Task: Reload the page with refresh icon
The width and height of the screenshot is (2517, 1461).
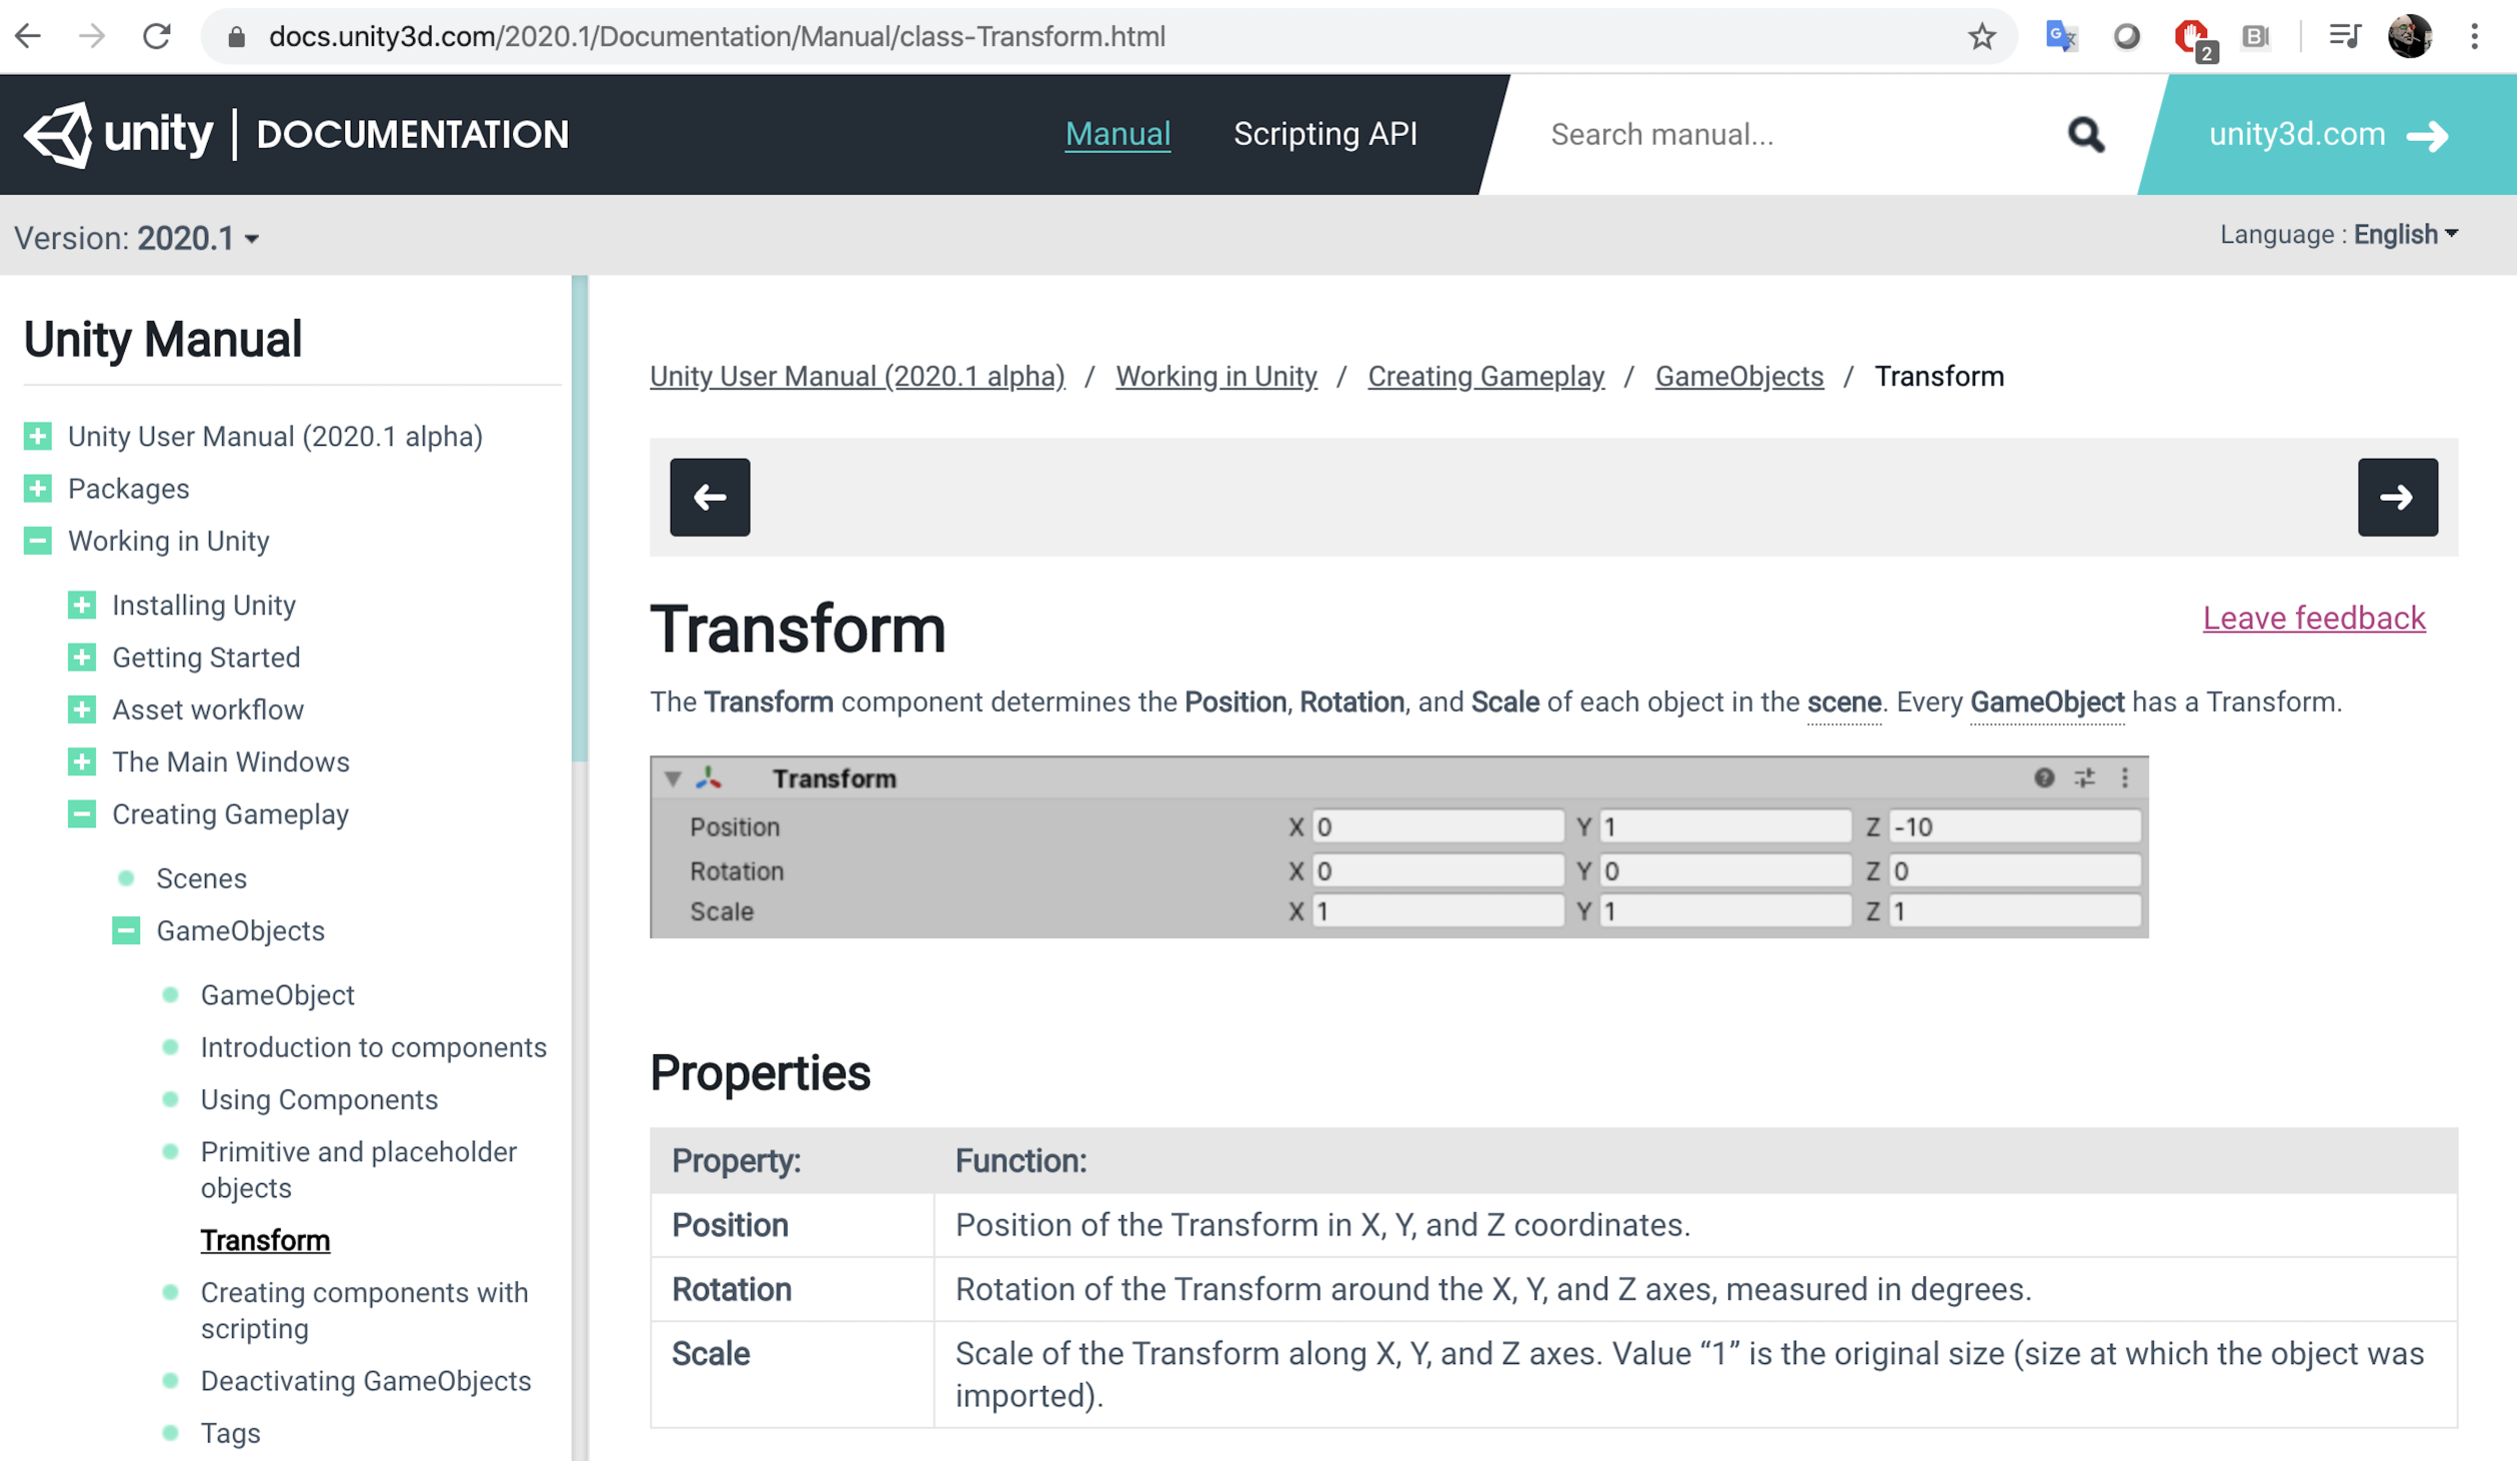Action: click(157, 37)
